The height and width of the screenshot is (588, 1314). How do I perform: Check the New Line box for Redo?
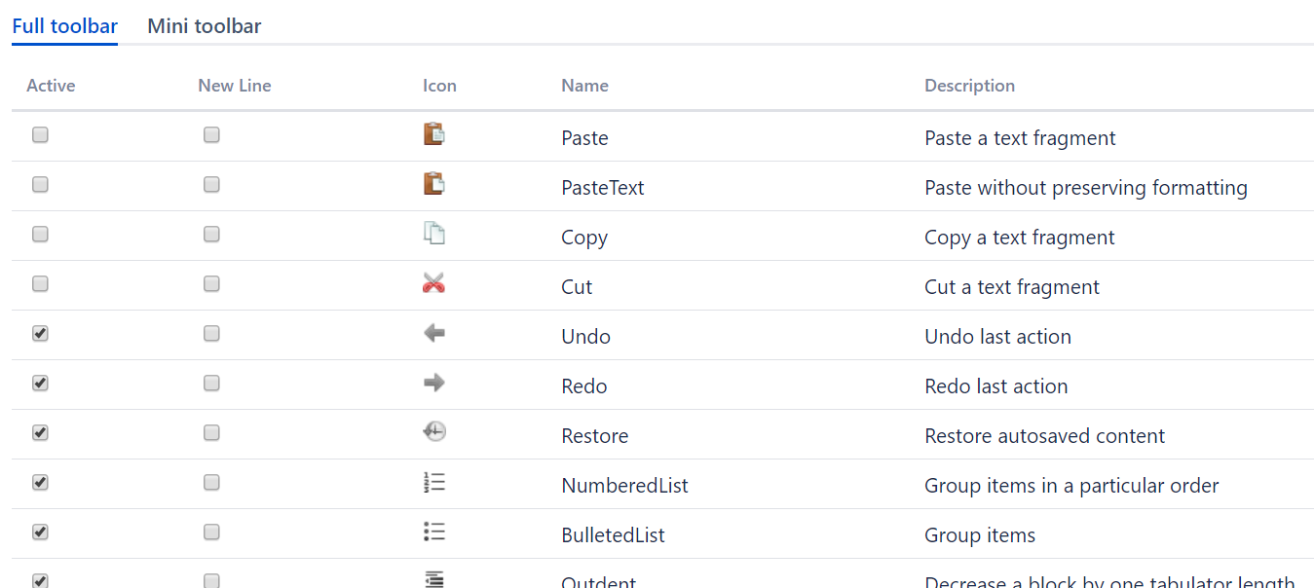[211, 384]
